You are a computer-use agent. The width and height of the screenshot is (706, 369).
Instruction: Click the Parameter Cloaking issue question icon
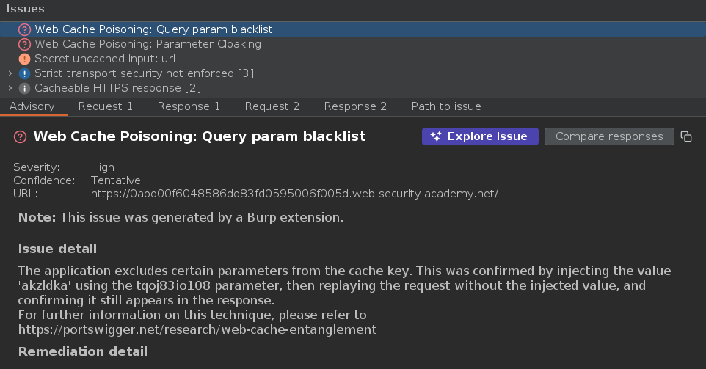[x=24, y=44]
